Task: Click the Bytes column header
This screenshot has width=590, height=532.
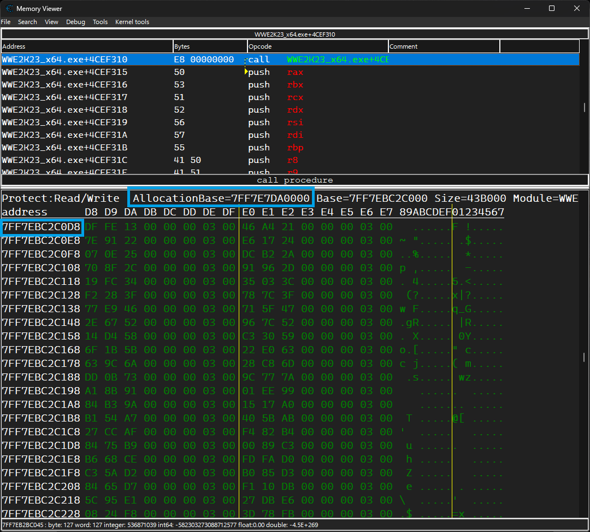Action: (x=210, y=46)
